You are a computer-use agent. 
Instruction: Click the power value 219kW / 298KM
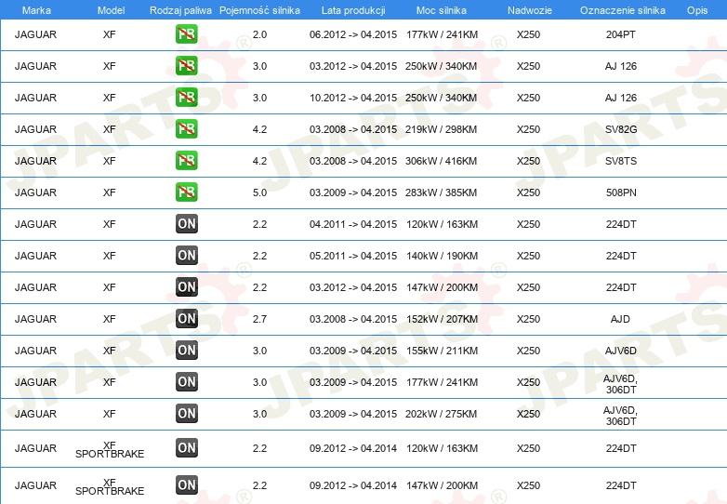[x=441, y=129]
